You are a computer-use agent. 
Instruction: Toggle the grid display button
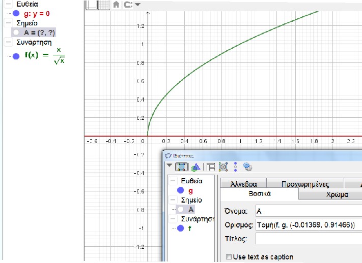pos(104,5)
